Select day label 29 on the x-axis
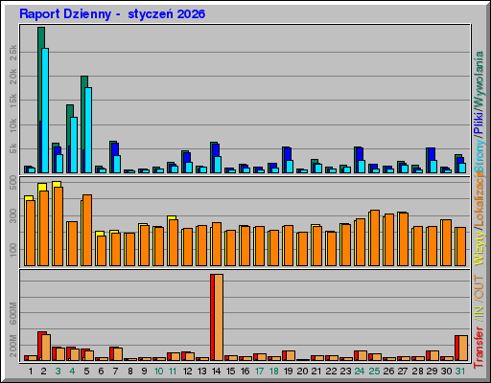The height and width of the screenshot is (383, 491). (432, 372)
